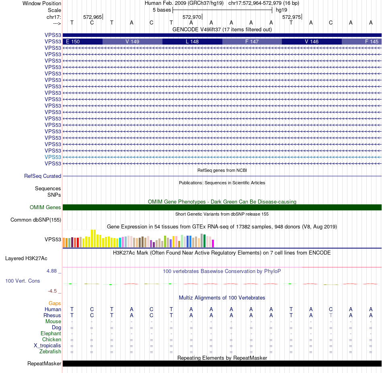Image resolution: width=382 pixels, height=373 pixels.
Task: Click the OMIM Genes label
Action: point(45,207)
